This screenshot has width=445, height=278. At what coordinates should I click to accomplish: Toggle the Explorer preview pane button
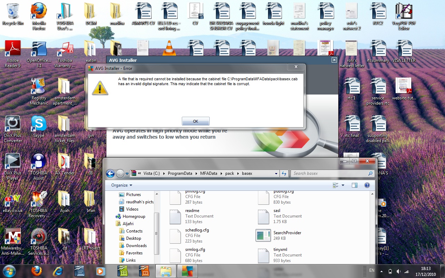(354, 185)
